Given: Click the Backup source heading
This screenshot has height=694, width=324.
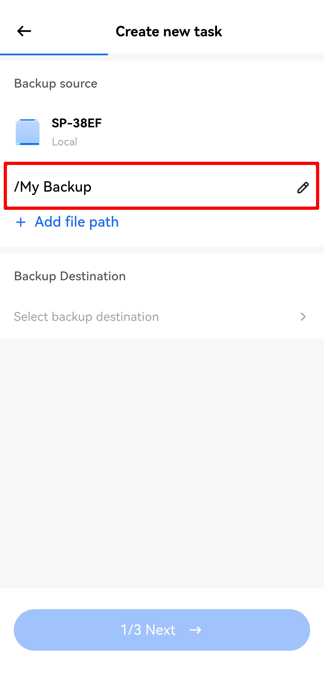Looking at the screenshot, I should tap(56, 84).
